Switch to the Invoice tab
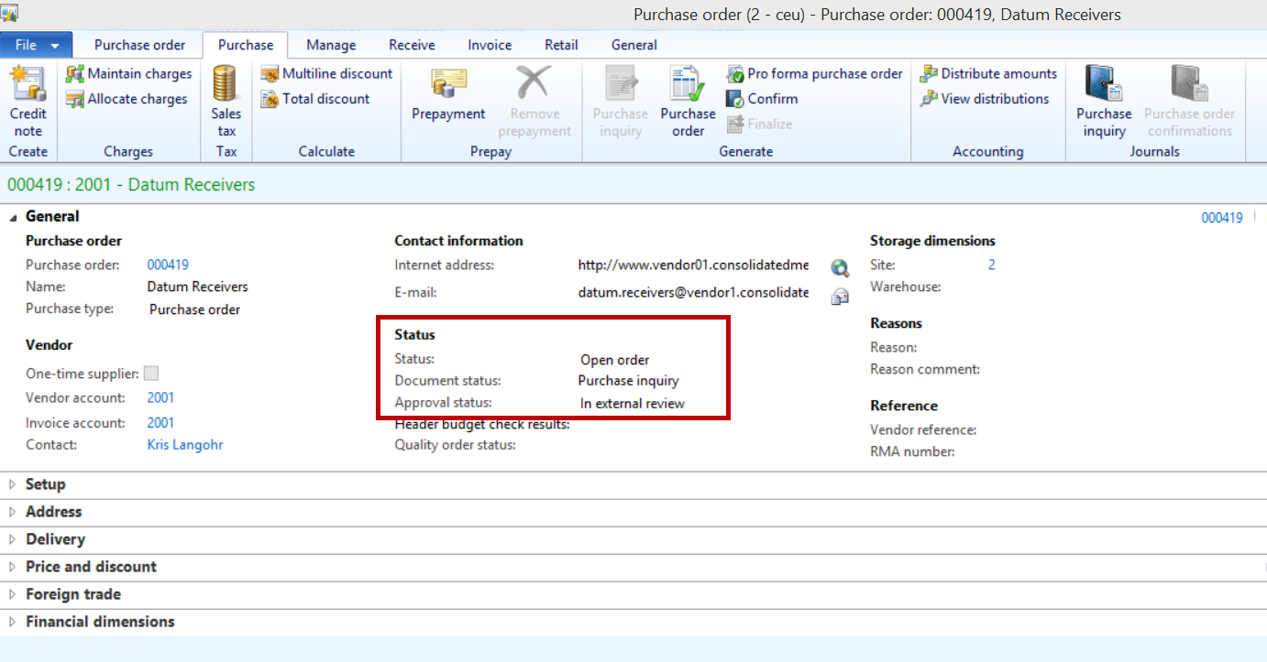This screenshot has height=662, width=1267. tap(490, 45)
